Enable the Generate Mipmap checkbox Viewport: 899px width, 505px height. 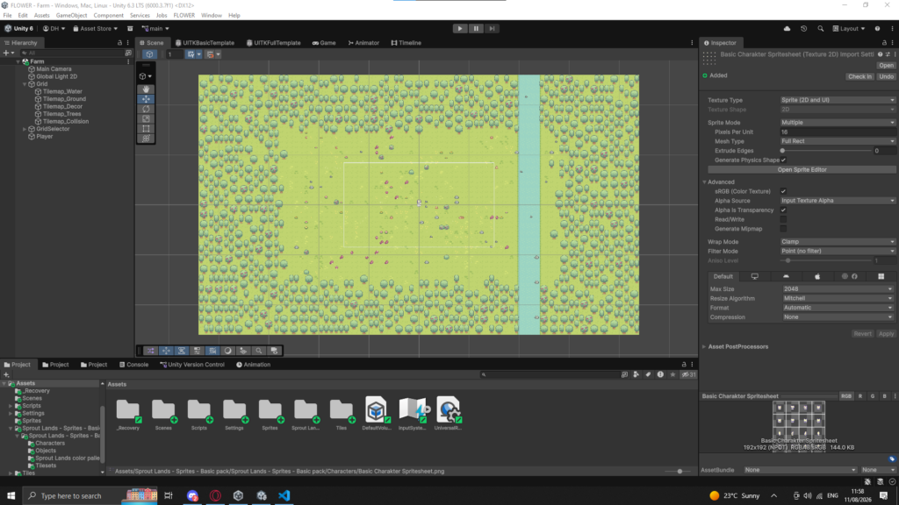(x=783, y=229)
